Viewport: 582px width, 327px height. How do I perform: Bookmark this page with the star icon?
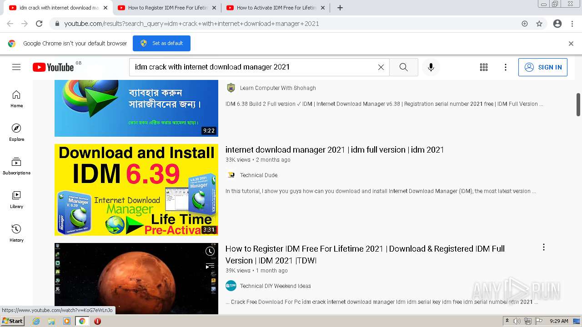point(539,24)
